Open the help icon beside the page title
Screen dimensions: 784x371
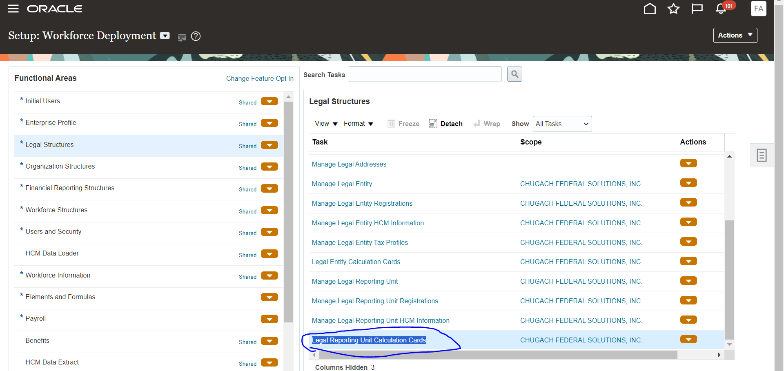[196, 36]
